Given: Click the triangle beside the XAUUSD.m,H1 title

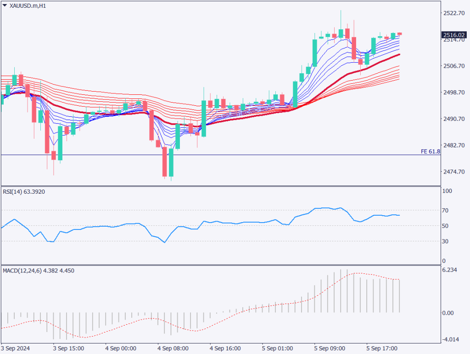Looking at the screenshot, I should [5, 6].
